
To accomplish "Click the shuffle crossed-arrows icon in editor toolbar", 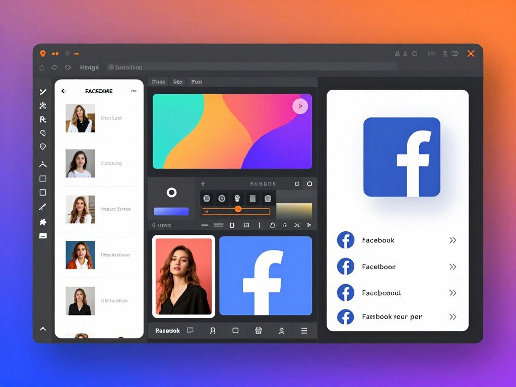I will [297, 225].
